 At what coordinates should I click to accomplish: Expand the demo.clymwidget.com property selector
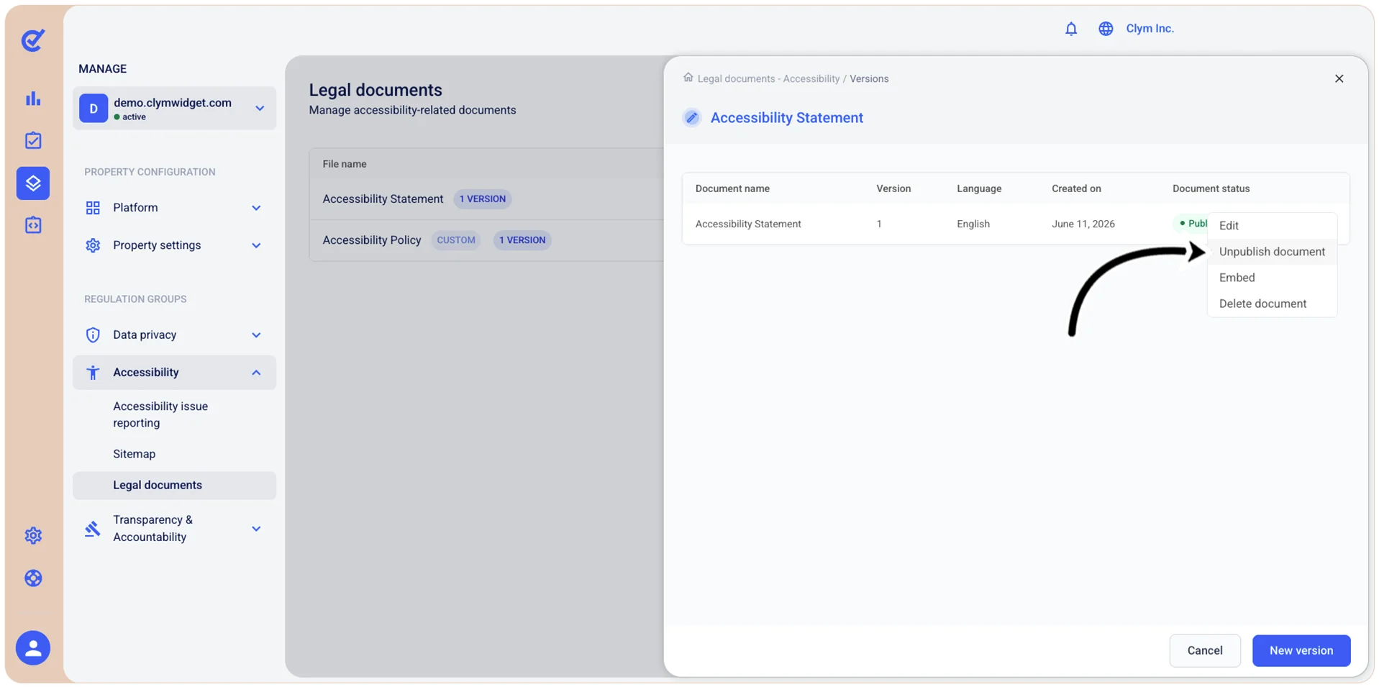174,109
